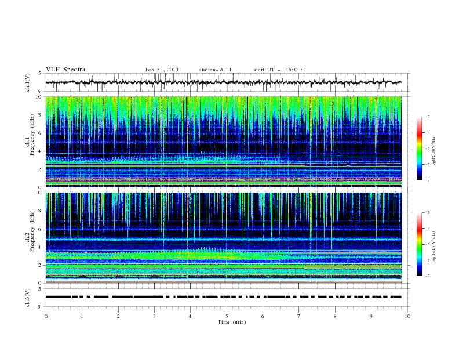Click the "start UT = 16:0 :1" text
The image size is (459, 355).
(280, 70)
